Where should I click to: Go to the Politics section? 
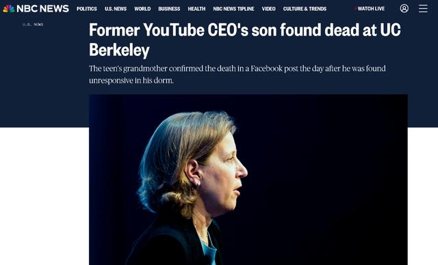pyautogui.click(x=87, y=9)
